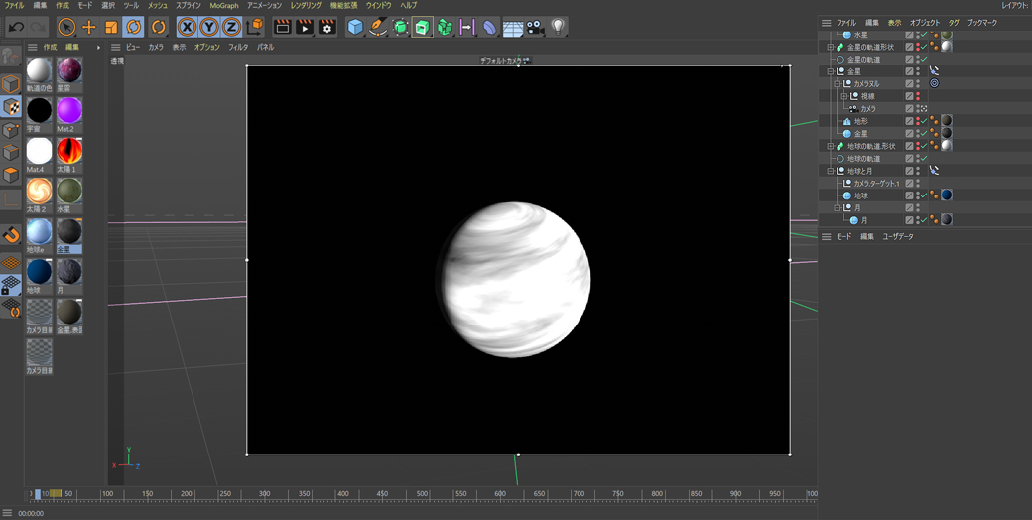Select the purple Mat.2 material swatch

point(68,110)
